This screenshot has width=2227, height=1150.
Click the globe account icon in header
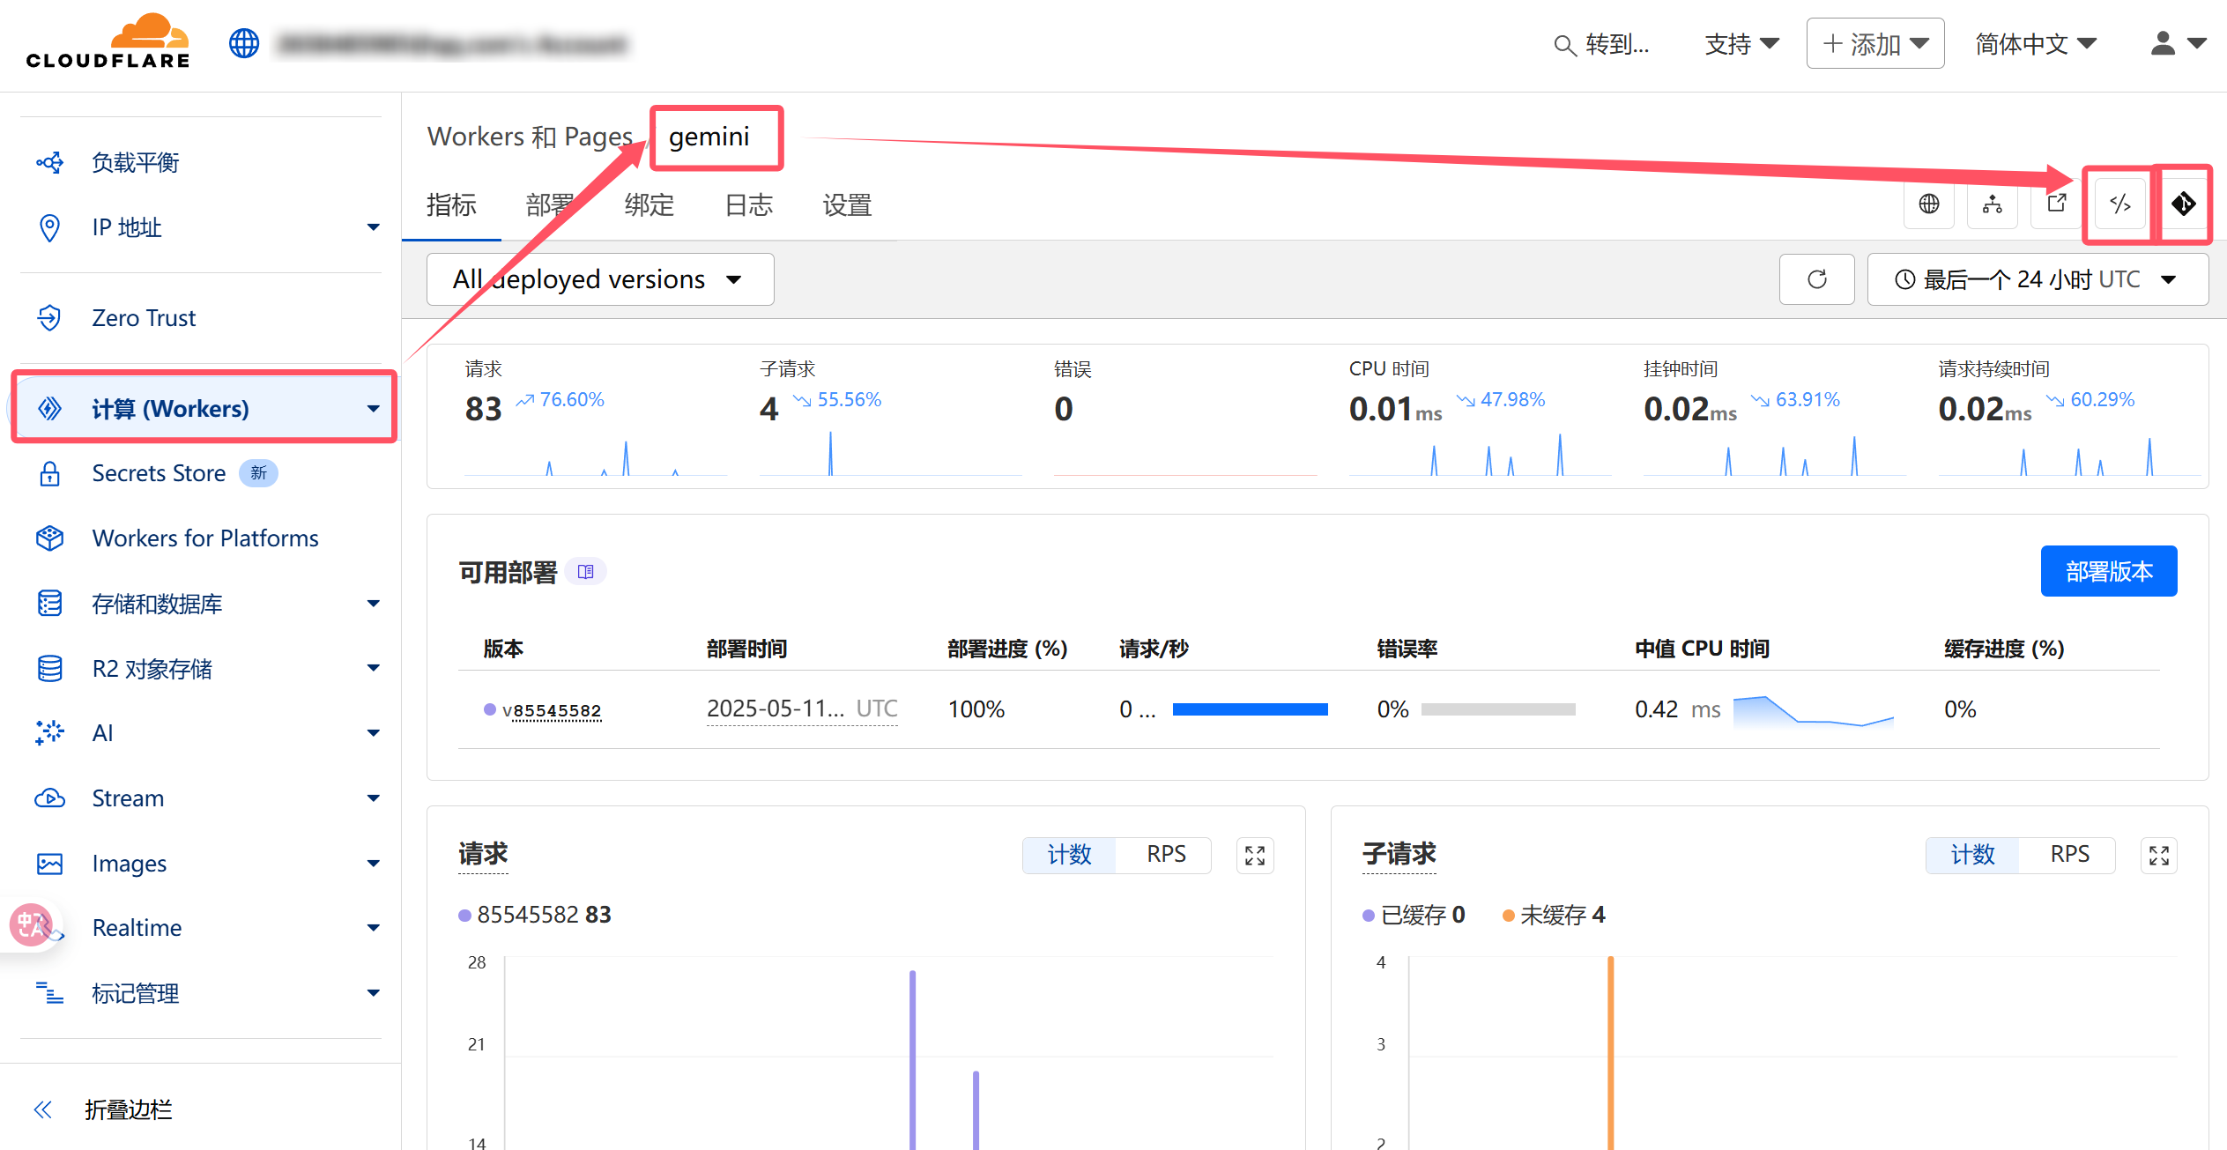tap(244, 43)
